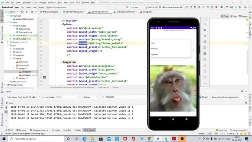
Task: Click Select Opened File target icon in Project panel
Action: coord(22,12)
